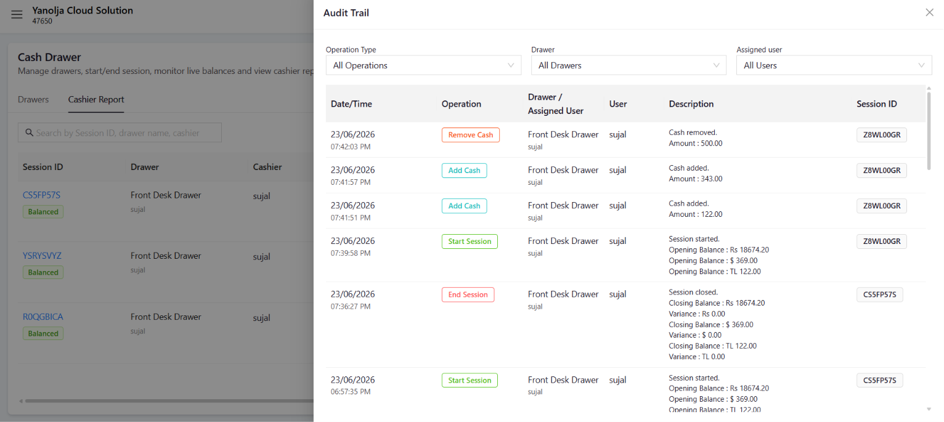
Task: Click the Cash Drawer page heading
Action: click(x=49, y=57)
